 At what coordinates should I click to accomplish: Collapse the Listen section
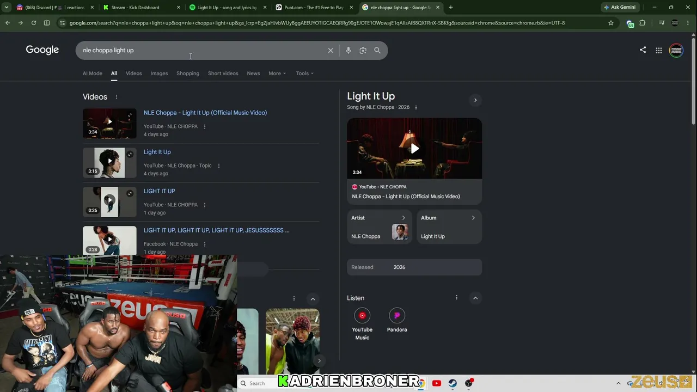(x=475, y=298)
